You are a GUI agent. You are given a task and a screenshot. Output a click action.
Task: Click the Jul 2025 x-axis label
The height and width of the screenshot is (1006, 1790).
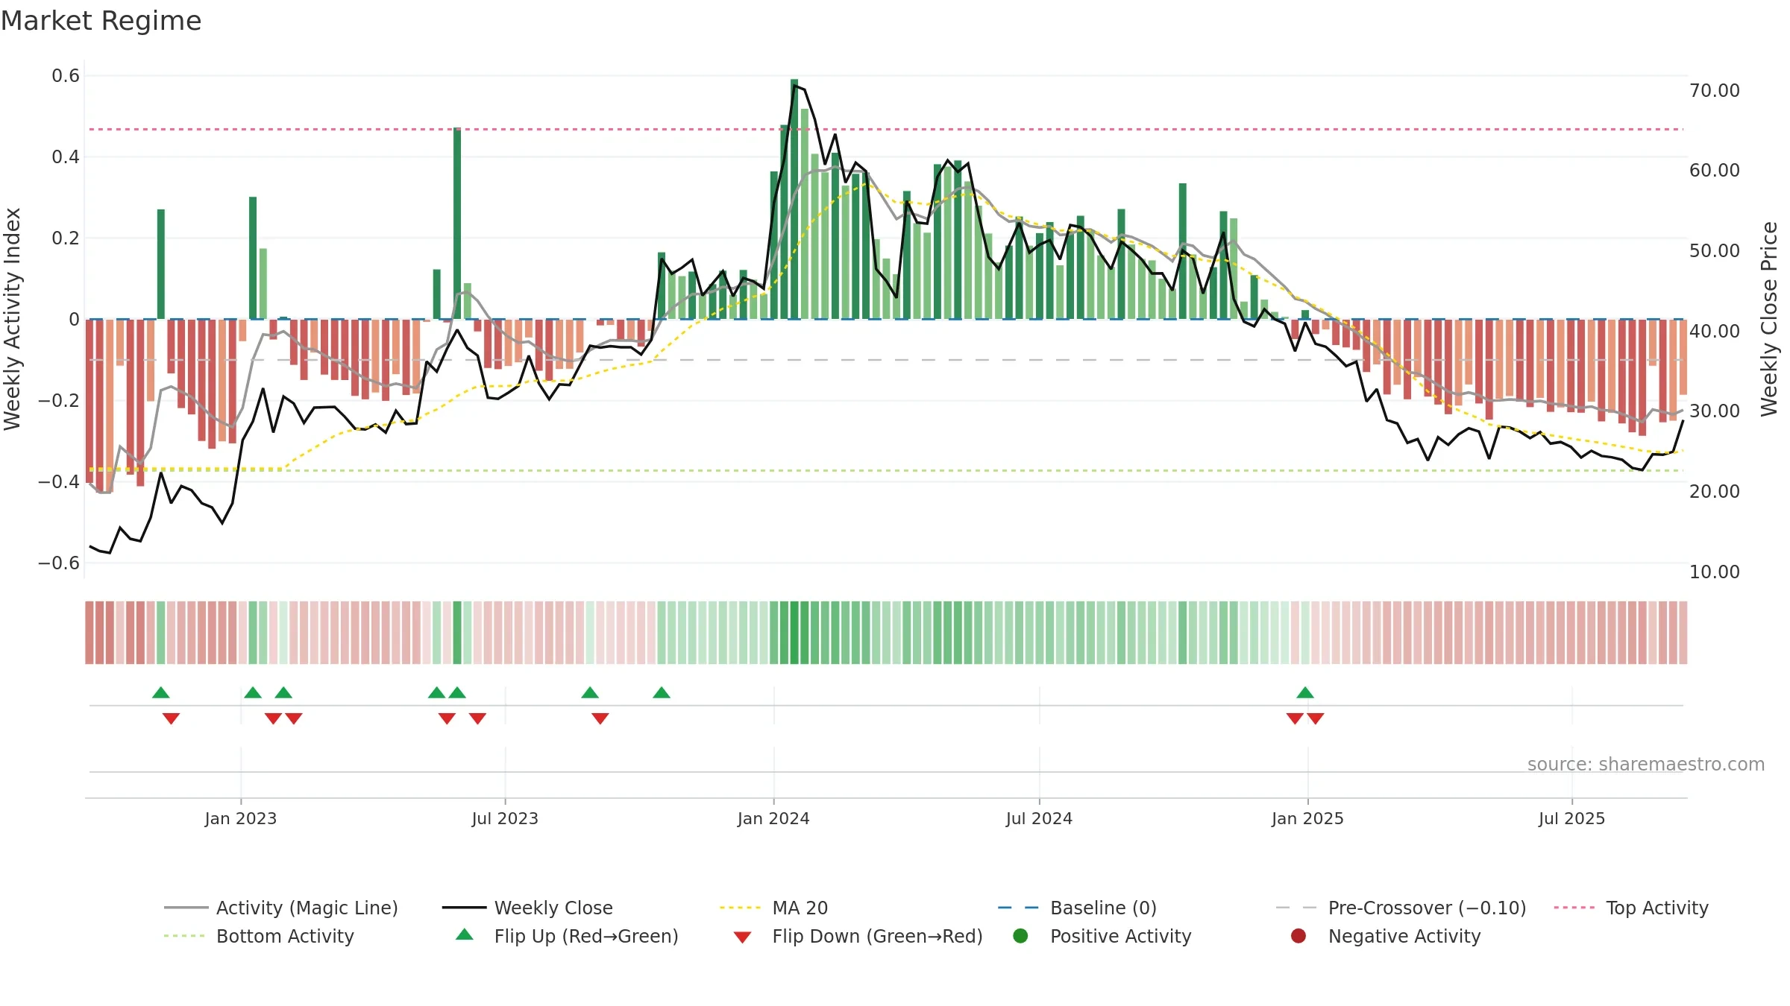(1571, 818)
